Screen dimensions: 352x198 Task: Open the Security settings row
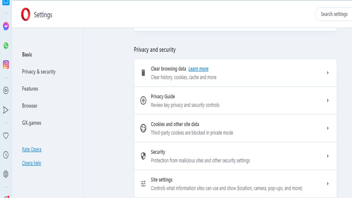point(235,156)
